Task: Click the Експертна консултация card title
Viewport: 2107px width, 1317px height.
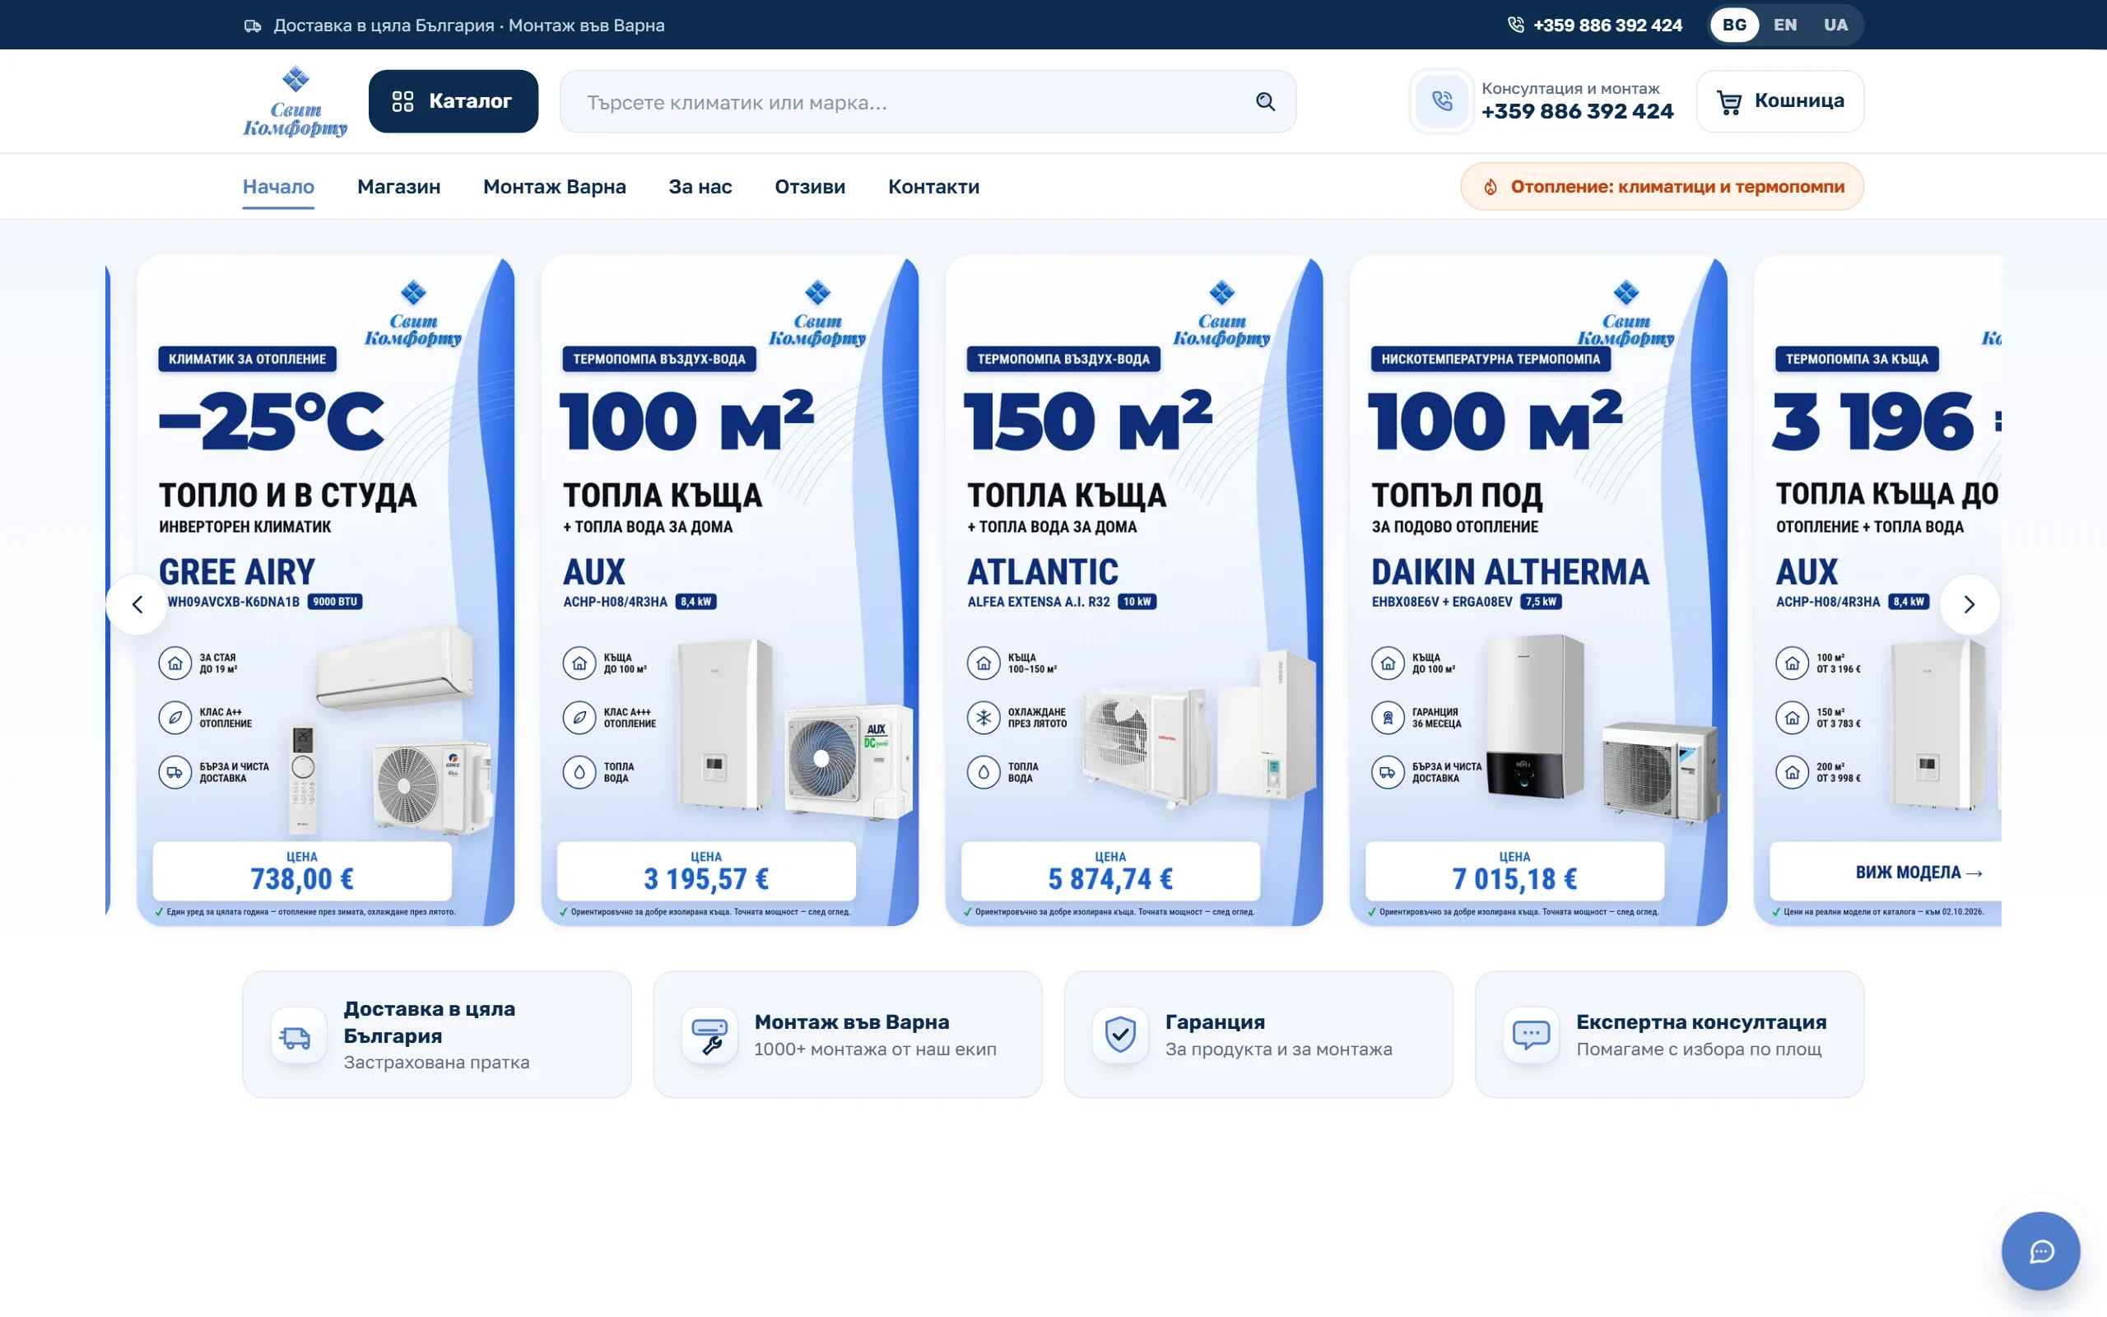Action: pos(1700,1021)
